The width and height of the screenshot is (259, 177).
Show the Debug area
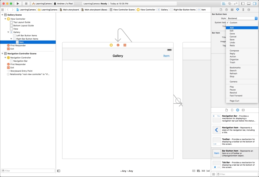click(x=249, y=3)
